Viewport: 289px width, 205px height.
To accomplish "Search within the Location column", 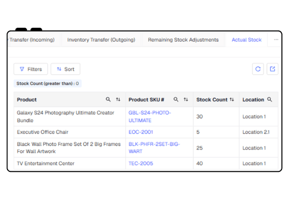I will [270, 99].
